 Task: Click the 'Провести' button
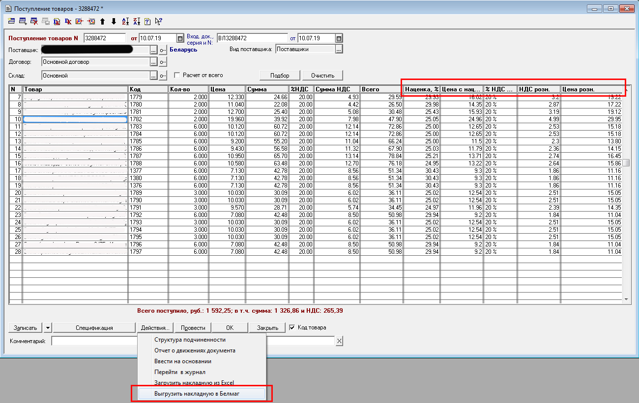[193, 328]
